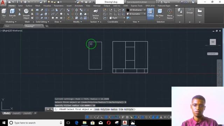Open the Start file tab
The height and width of the screenshot is (126, 224).
pyautogui.click(x=7, y=26)
